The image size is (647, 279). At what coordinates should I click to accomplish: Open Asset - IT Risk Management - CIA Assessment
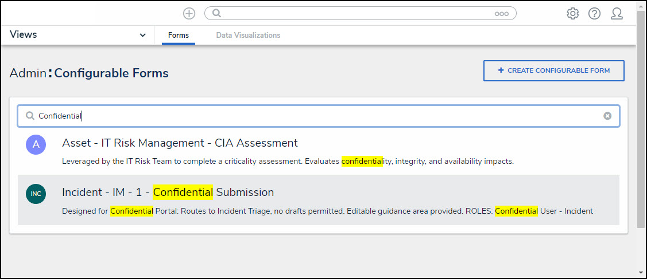pos(180,143)
